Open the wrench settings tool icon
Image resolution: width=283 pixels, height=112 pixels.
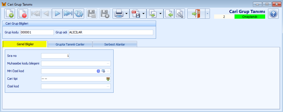(180, 14)
